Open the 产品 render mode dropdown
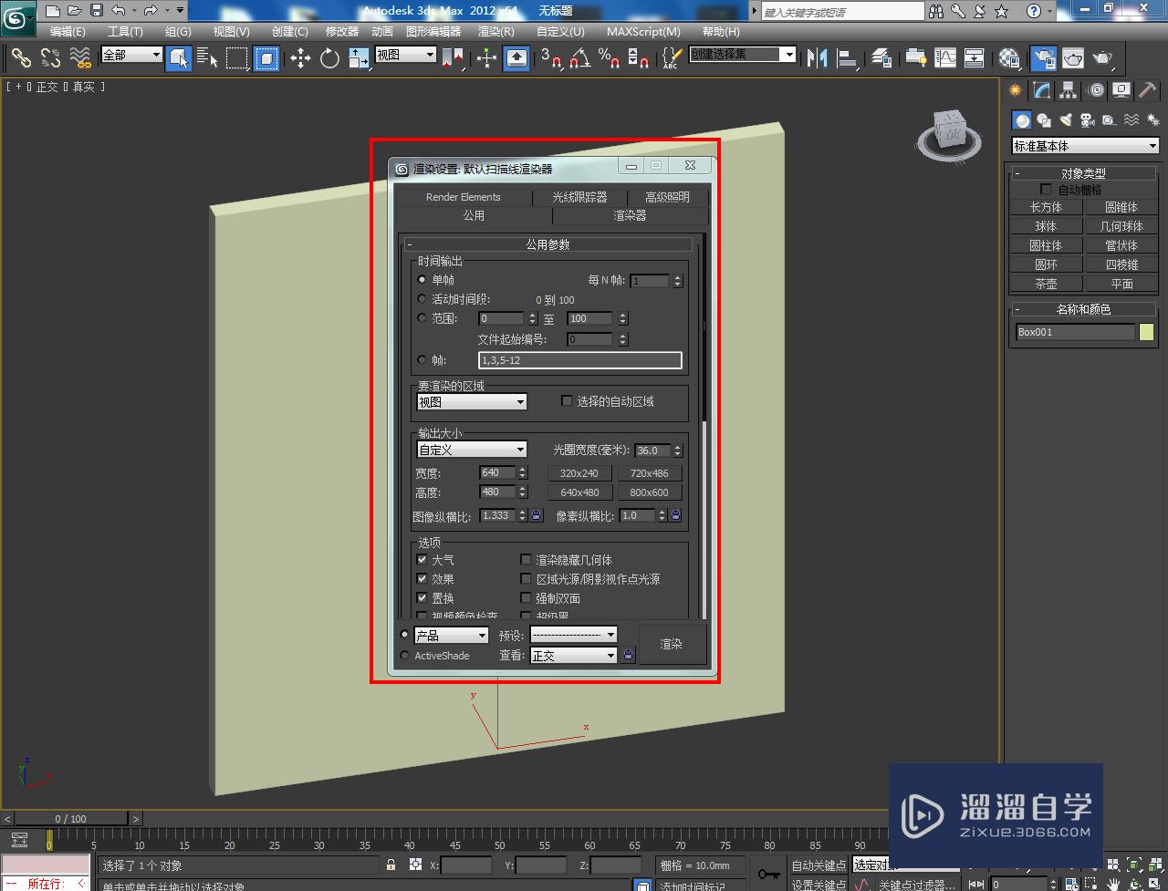The width and height of the screenshot is (1168, 891). pyautogui.click(x=451, y=635)
